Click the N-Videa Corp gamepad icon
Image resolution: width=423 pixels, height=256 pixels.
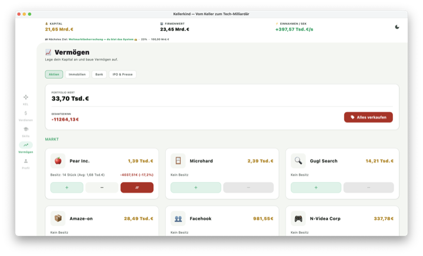[298, 218]
